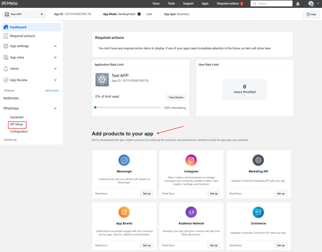This screenshot has height=252, width=322.
Task: Expand the App settings section
Action: (x=55, y=46)
